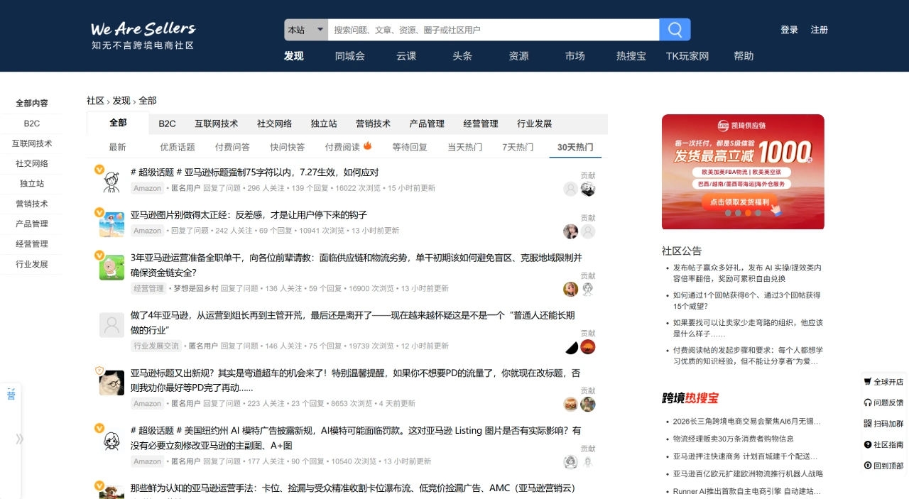This screenshot has width=909, height=499.
Task: Open the announcement 如何通过1个回帖获得6个
Action: [x=747, y=300]
